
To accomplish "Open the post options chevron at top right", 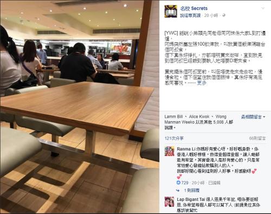I will click(x=263, y=8).
